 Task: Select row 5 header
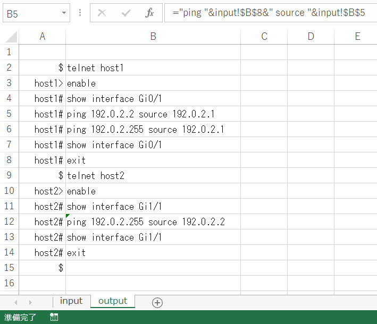point(9,114)
